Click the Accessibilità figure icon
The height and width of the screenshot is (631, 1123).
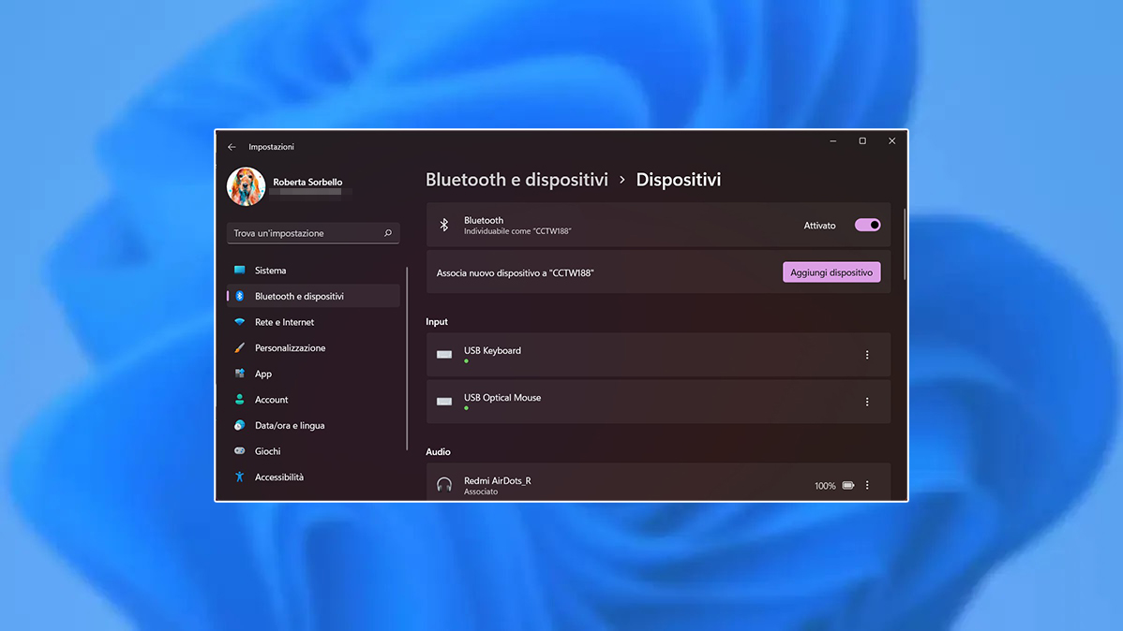click(240, 477)
